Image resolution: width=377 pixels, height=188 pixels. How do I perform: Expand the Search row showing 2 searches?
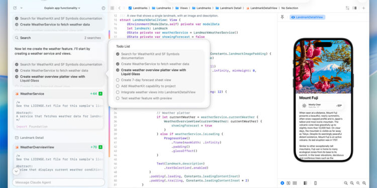coord(59,38)
